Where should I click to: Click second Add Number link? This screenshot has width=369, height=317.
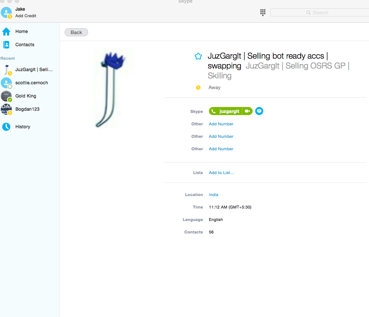[x=221, y=136]
